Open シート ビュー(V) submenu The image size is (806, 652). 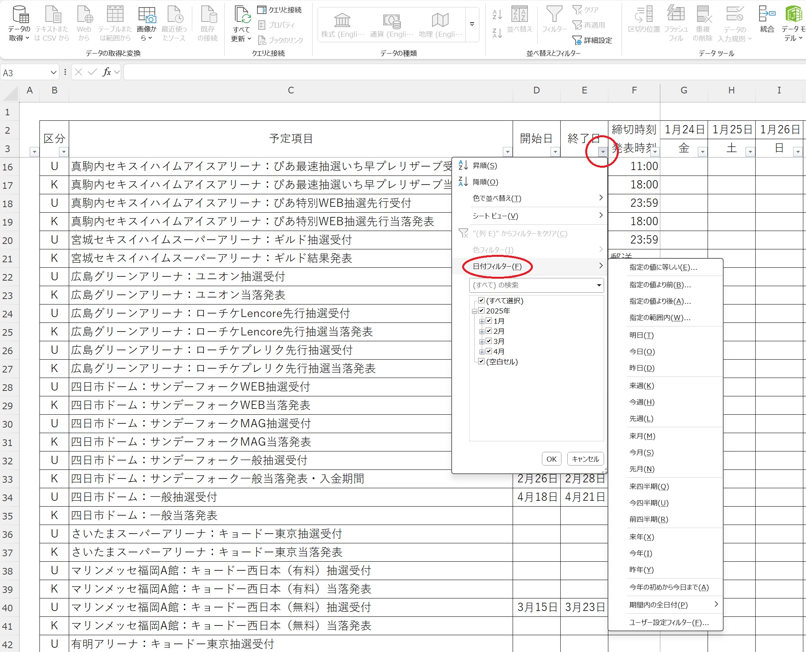529,216
